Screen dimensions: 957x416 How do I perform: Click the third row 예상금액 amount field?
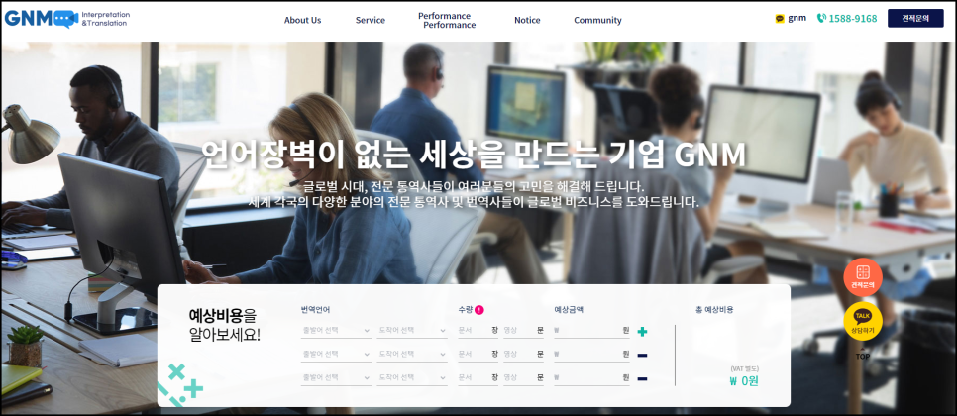[591, 377]
